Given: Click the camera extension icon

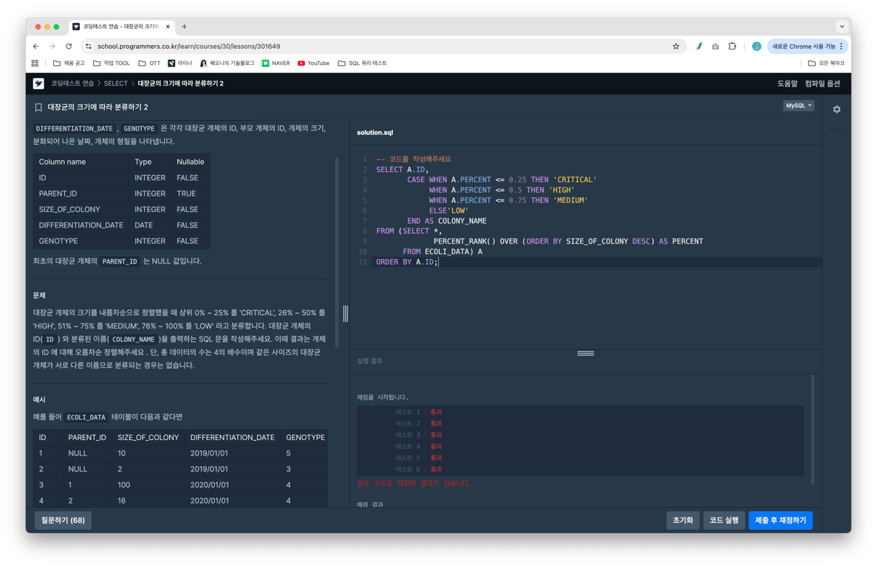Looking at the screenshot, I should 715,47.
